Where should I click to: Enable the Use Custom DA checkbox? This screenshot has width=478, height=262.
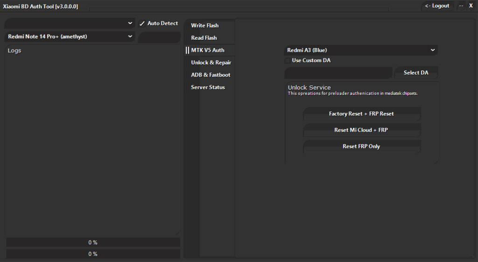[x=288, y=61]
